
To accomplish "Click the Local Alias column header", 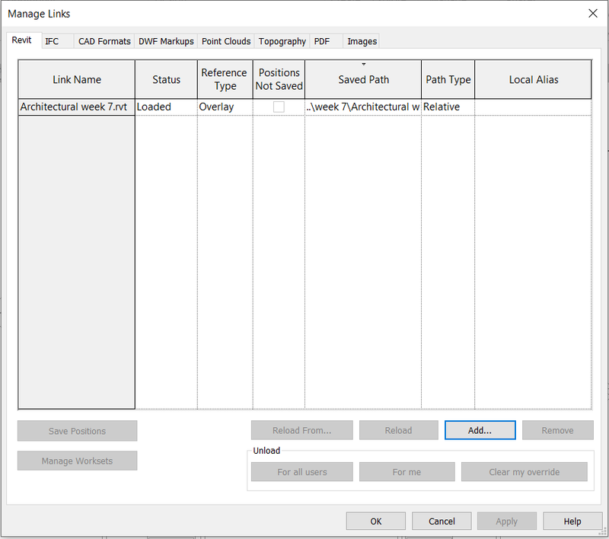I will pyautogui.click(x=534, y=79).
